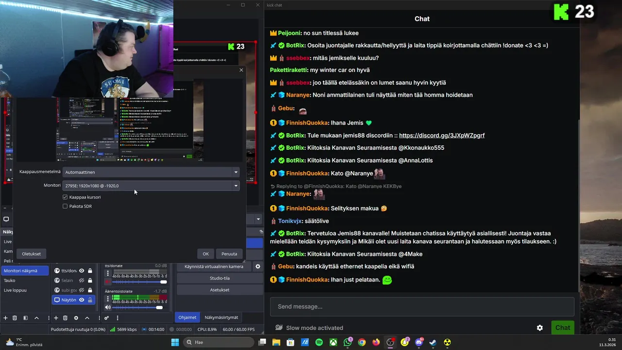Switch to the Ohjaimet tab
The image size is (622, 350).
187,317
